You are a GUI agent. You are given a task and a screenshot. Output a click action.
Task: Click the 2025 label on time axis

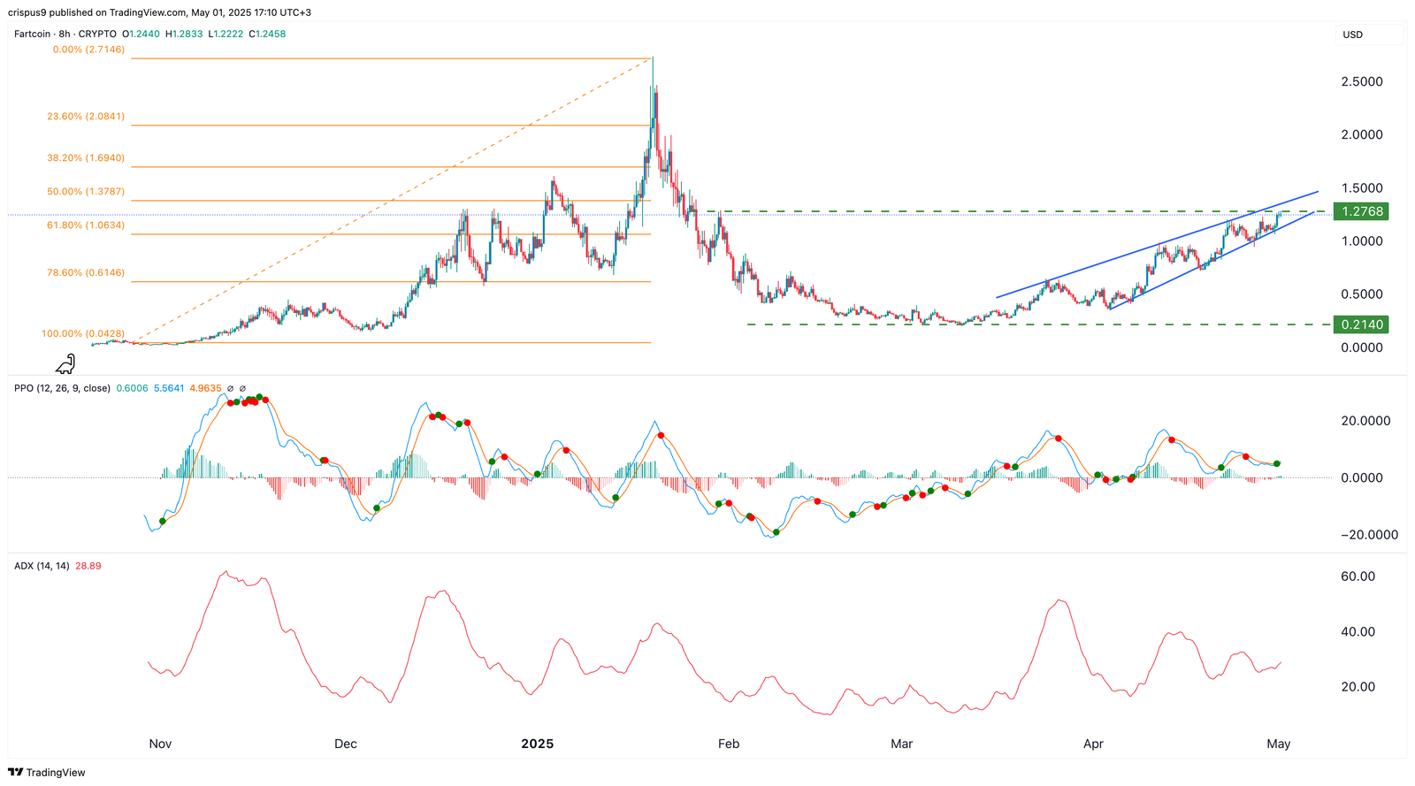pyautogui.click(x=538, y=744)
